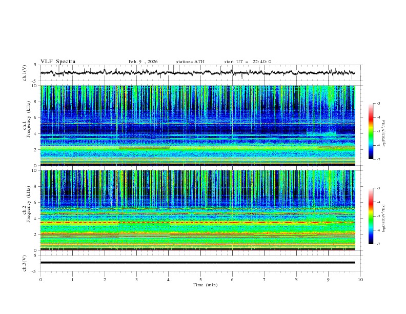406x314 pixels.
Task: Click the "VLF Spectra" title text
Action: click(58, 62)
